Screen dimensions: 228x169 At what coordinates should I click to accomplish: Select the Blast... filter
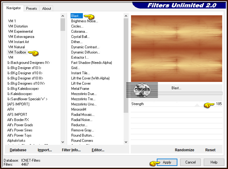coord(77,16)
